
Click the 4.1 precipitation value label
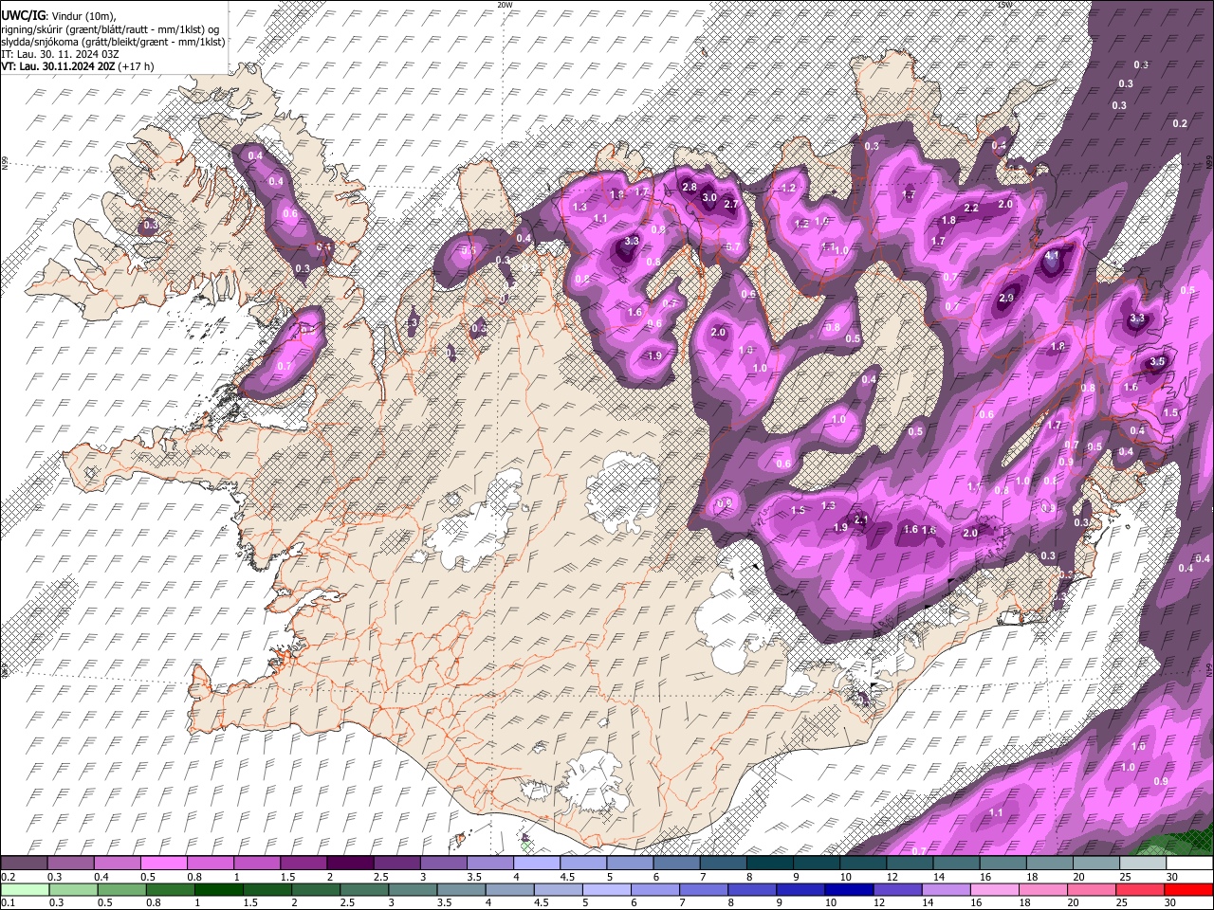1051,256
